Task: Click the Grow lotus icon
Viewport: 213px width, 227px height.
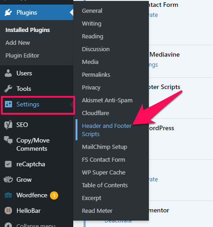Action: click(8, 179)
